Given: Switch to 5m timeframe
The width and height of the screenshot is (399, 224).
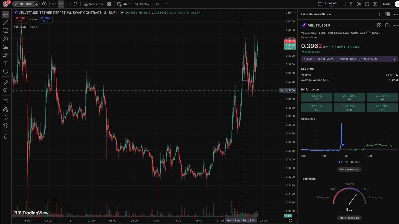Looking at the screenshot, I should coord(54,4).
